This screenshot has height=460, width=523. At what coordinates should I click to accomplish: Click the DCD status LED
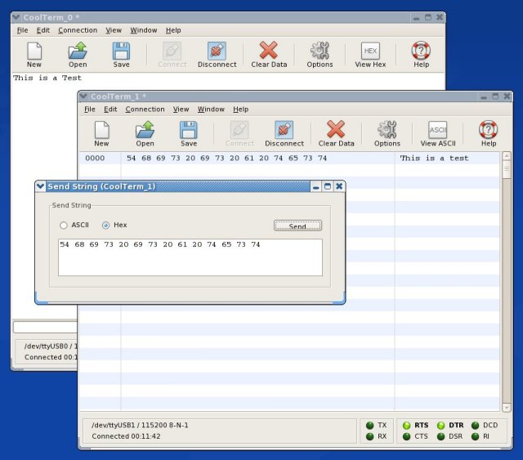(x=476, y=426)
